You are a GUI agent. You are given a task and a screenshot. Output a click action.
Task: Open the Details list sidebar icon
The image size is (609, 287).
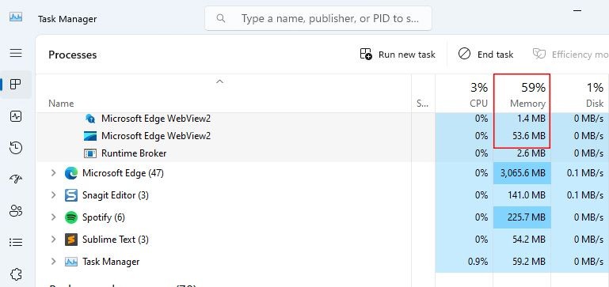(x=16, y=243)
